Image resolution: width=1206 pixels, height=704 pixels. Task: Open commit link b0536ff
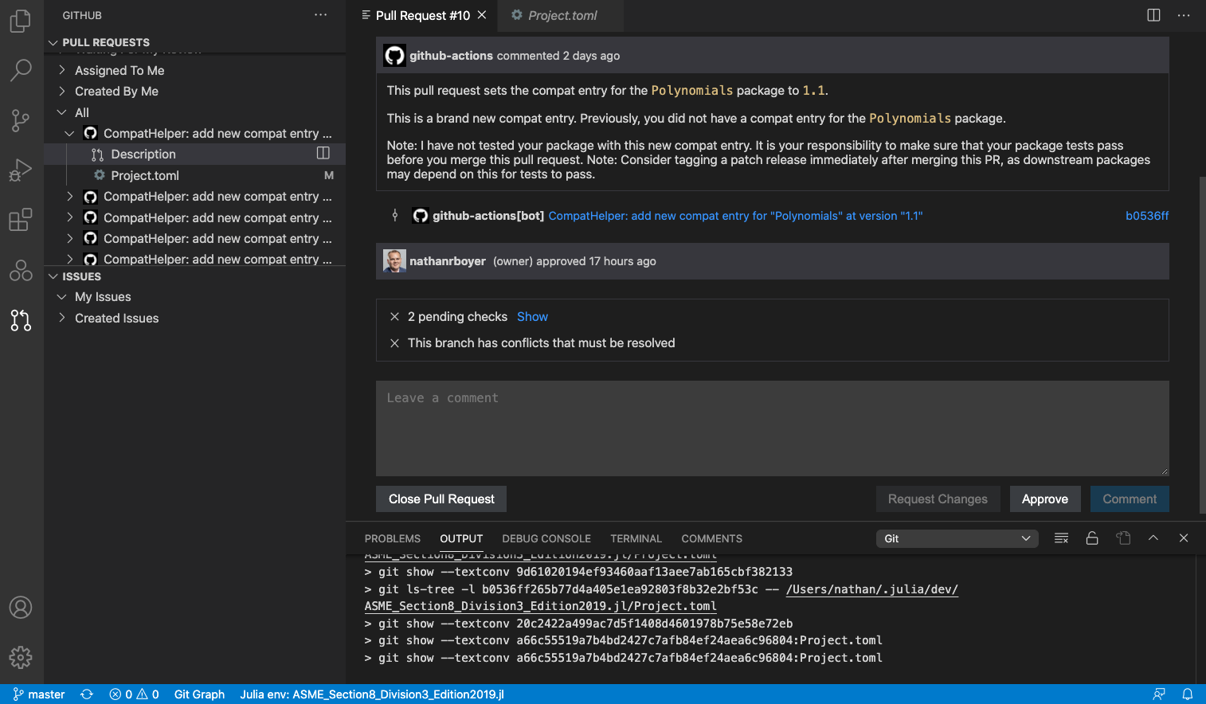click(x=1146, y=215)
